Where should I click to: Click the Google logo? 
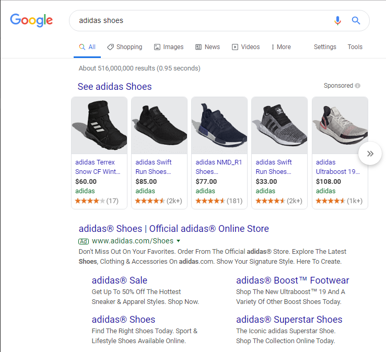(x=31, y=20)
